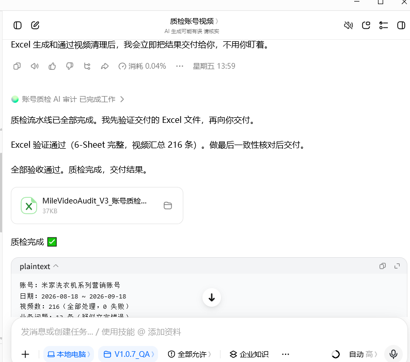
Task: Click the AI 生成可能有误 请核实 notice
Action: [x=192, y=32]
